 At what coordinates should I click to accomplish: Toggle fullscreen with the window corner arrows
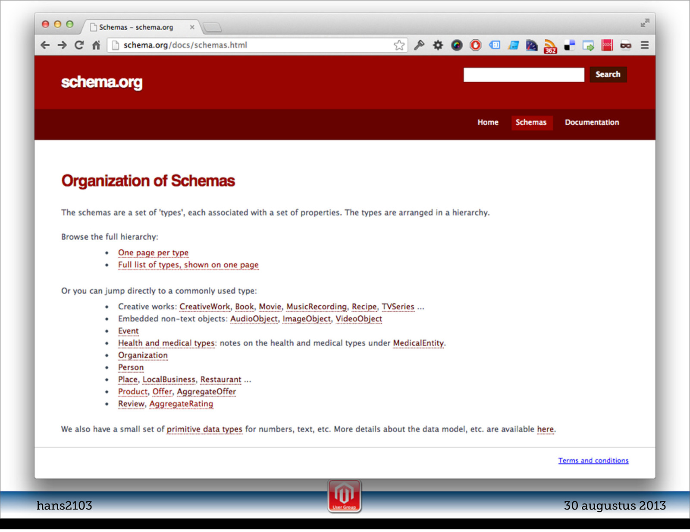point(645,23)
